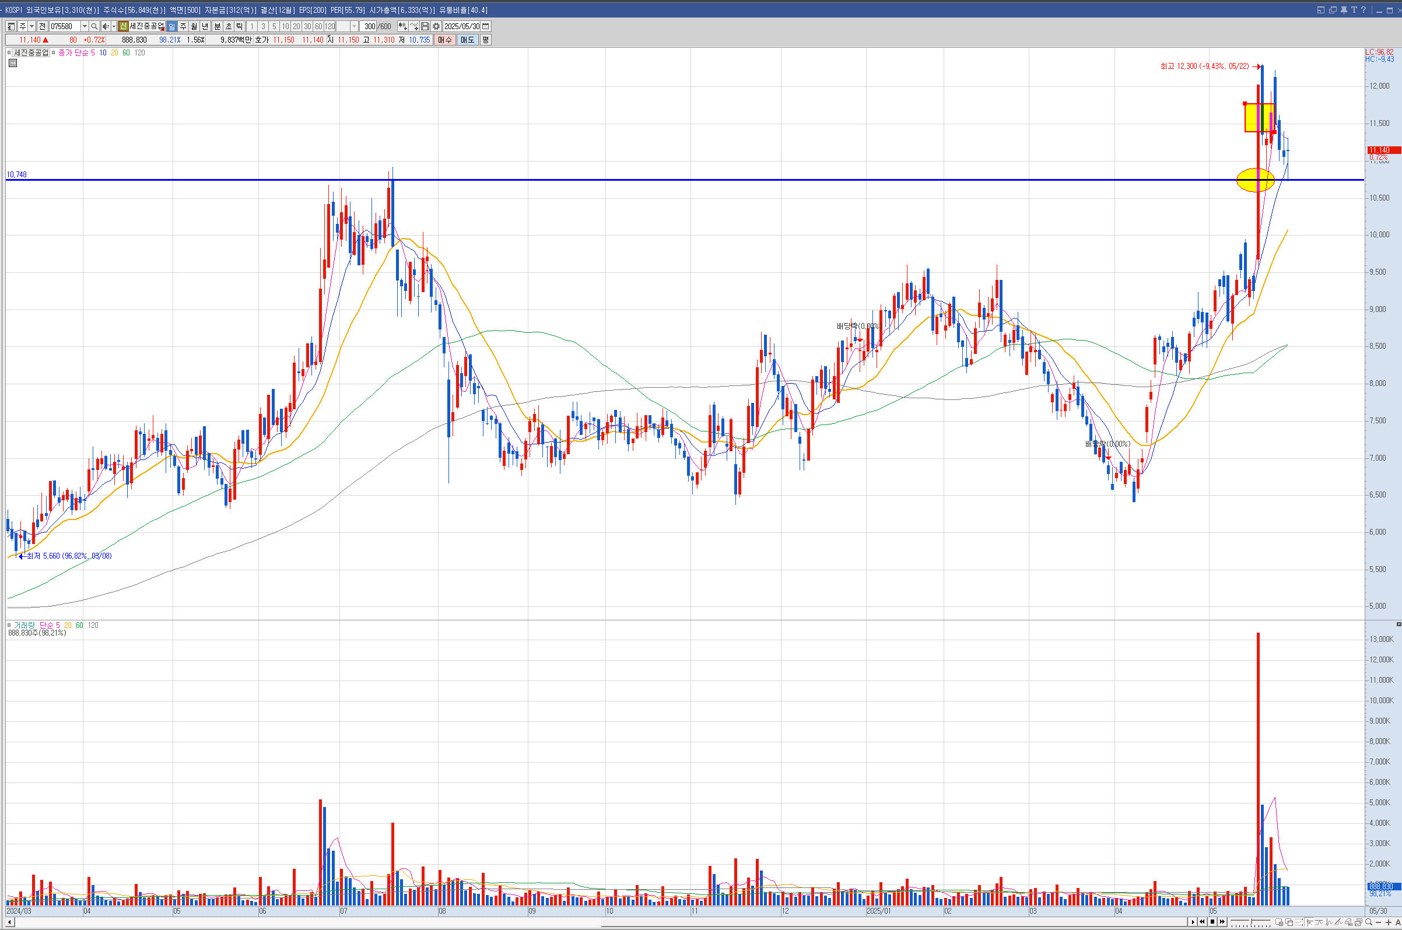This screenshot has height=930, width=1402.
Task: Open the date calendar picker icon
Action: [x=486, y=26]
